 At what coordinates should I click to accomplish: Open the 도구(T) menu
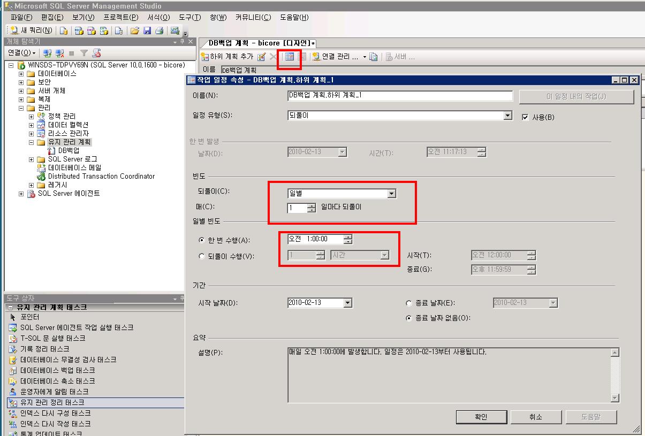click(x=189, y=17)
